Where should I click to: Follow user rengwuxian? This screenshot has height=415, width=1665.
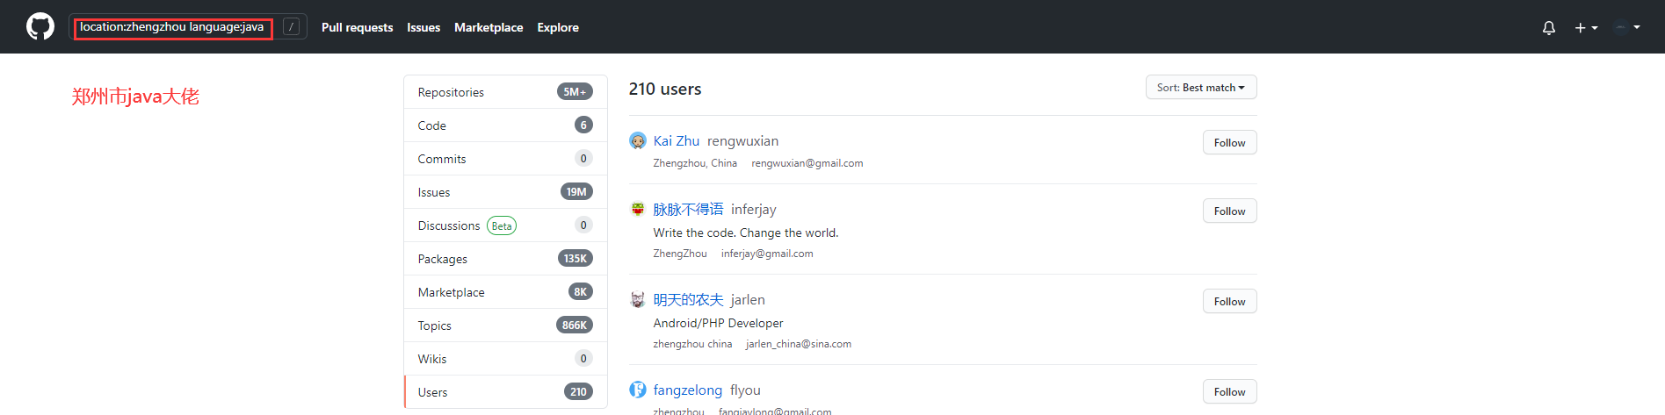1229,142
